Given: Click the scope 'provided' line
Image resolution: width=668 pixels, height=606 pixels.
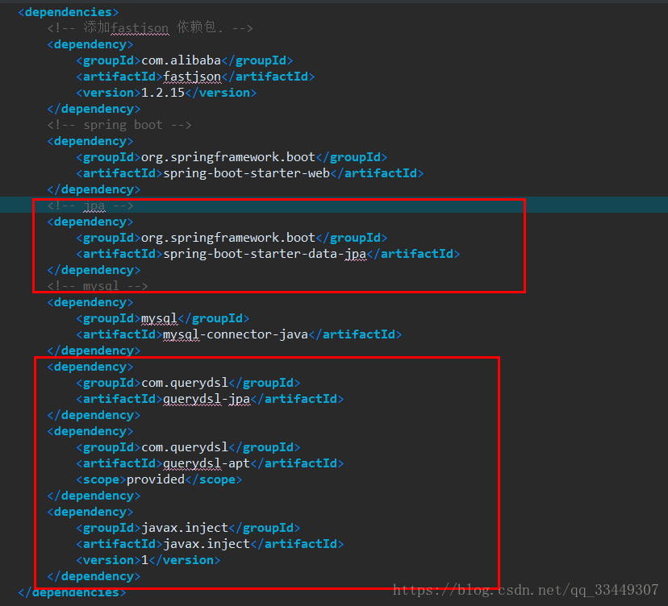Looking at the screenshot, I should point(159,479).
